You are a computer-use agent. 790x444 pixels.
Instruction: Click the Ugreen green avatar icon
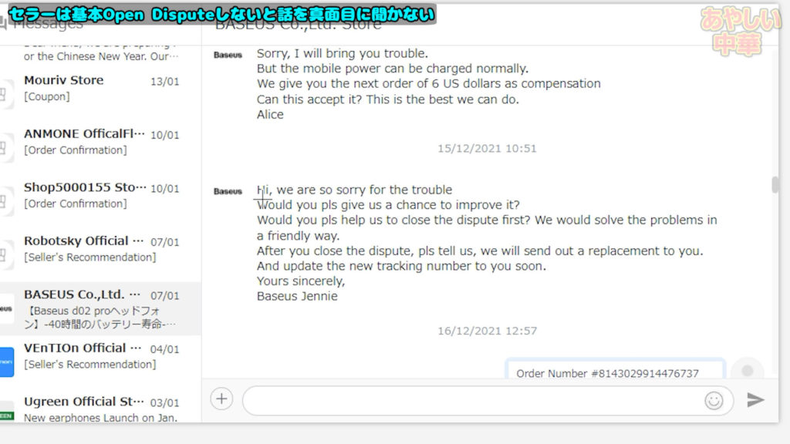coord(6,412)
